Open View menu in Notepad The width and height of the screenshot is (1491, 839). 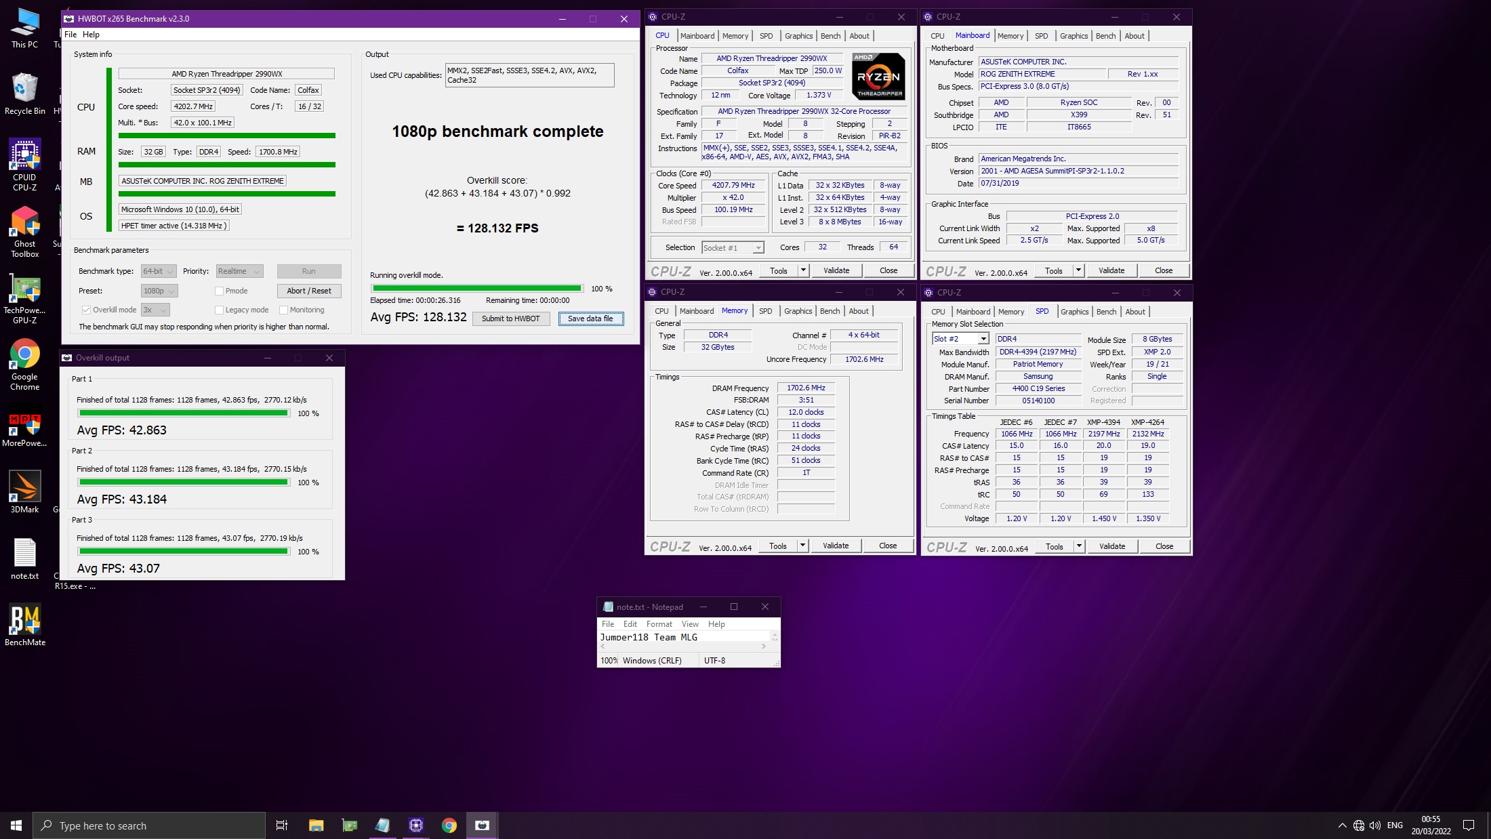tap(690, 624)
